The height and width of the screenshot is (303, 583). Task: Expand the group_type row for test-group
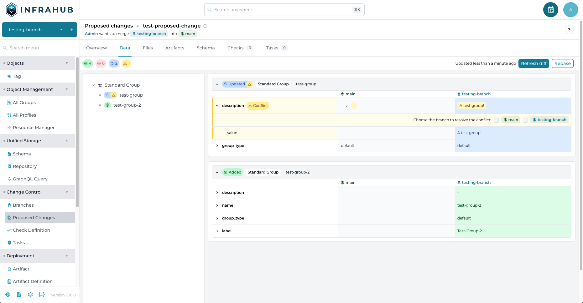[217, 145]
